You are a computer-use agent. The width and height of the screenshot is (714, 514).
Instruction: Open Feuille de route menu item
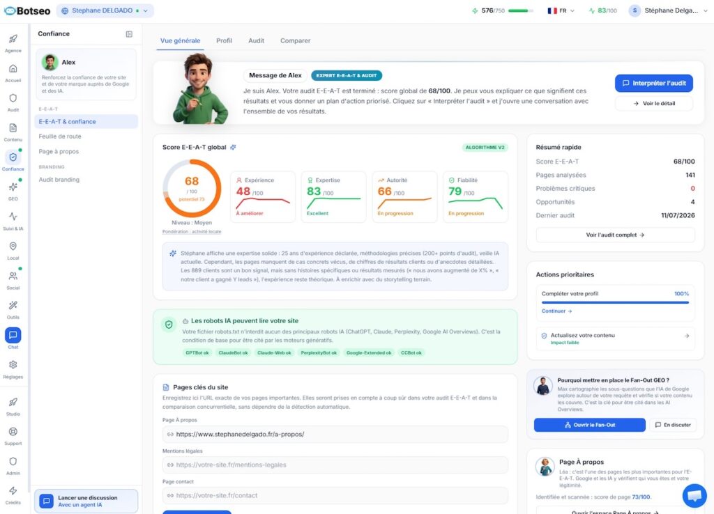(60, 137)
